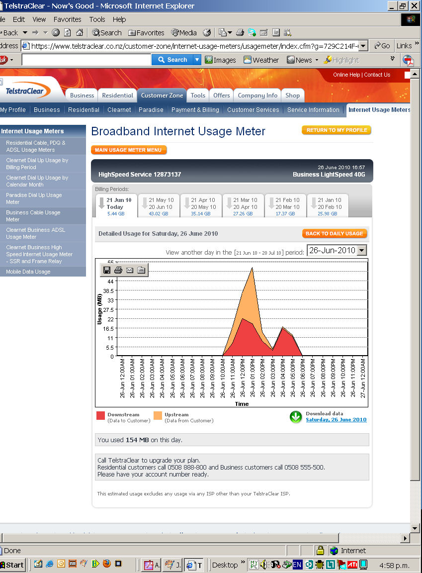Click the address bar URL field
This screenshot has width=422, height=573.
coord(194,46)
